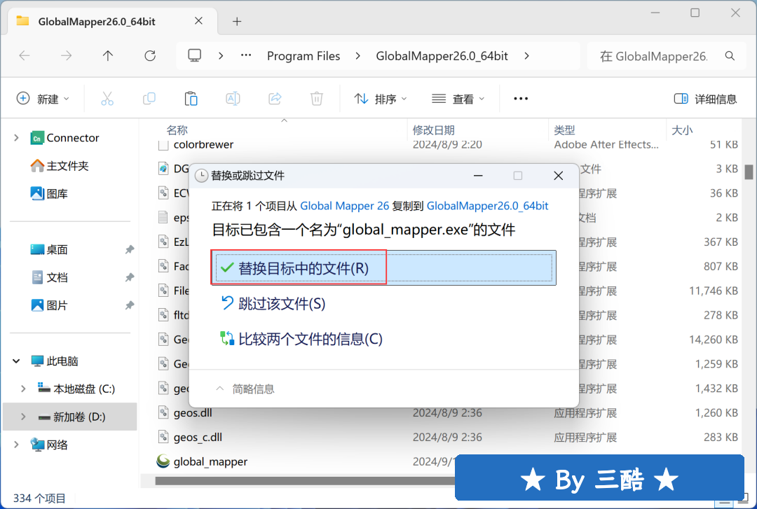The width and height of the screenshot is (757, 509).
Task: Refresh the current folder view
Action: [150, 56]
